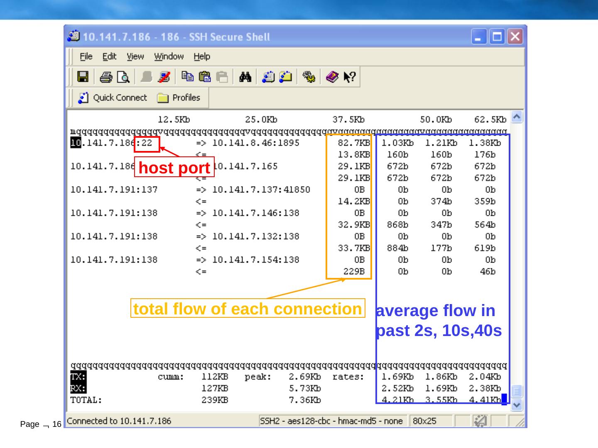Click the '62.5Kb' scale label

coord(490,120)
